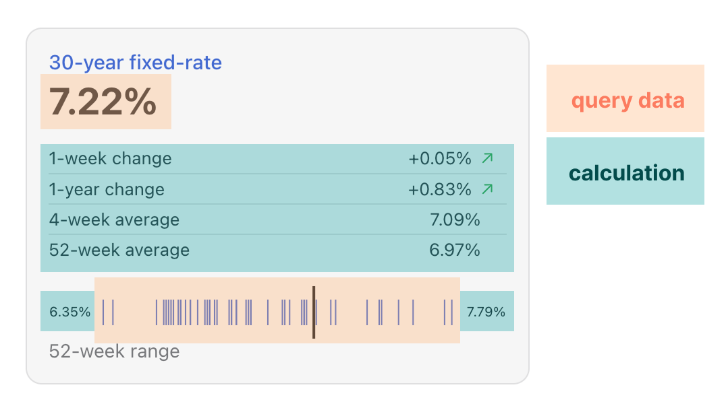
Task: Select the 6.97% average value
Action: [x=454, y=250]
